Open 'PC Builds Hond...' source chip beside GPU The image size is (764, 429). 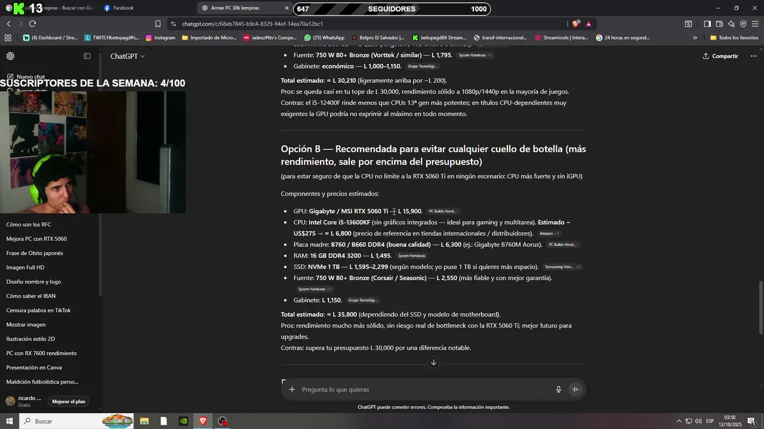(x=442, y=212)
